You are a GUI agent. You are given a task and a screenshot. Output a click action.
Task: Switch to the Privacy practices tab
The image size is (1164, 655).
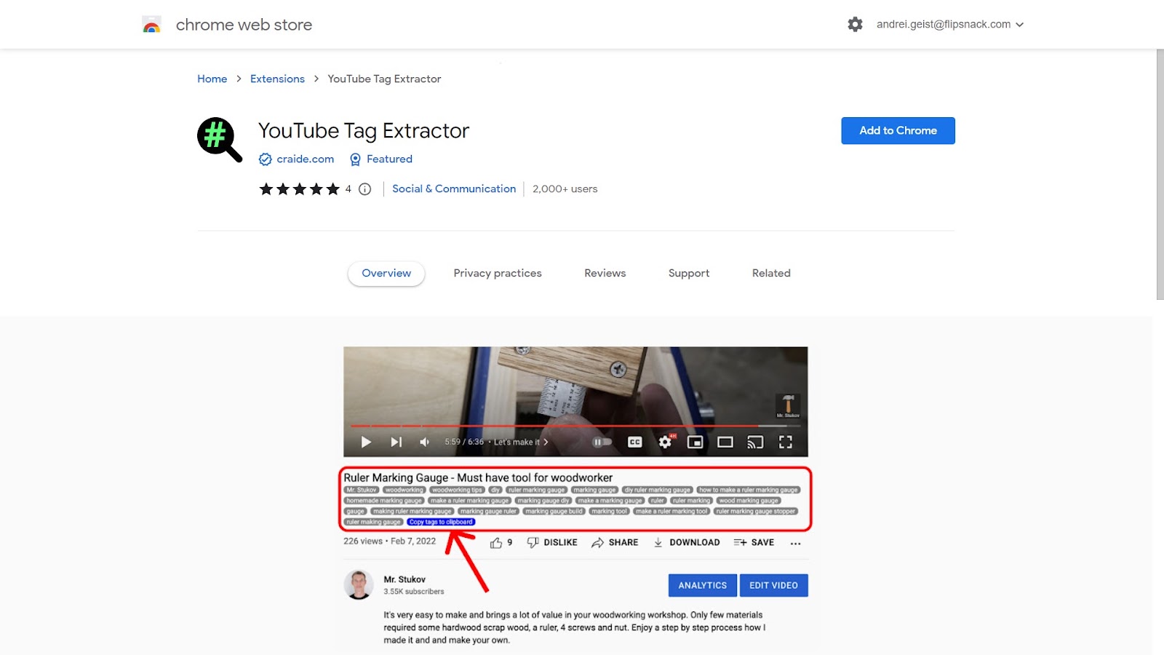click(498, 274)
